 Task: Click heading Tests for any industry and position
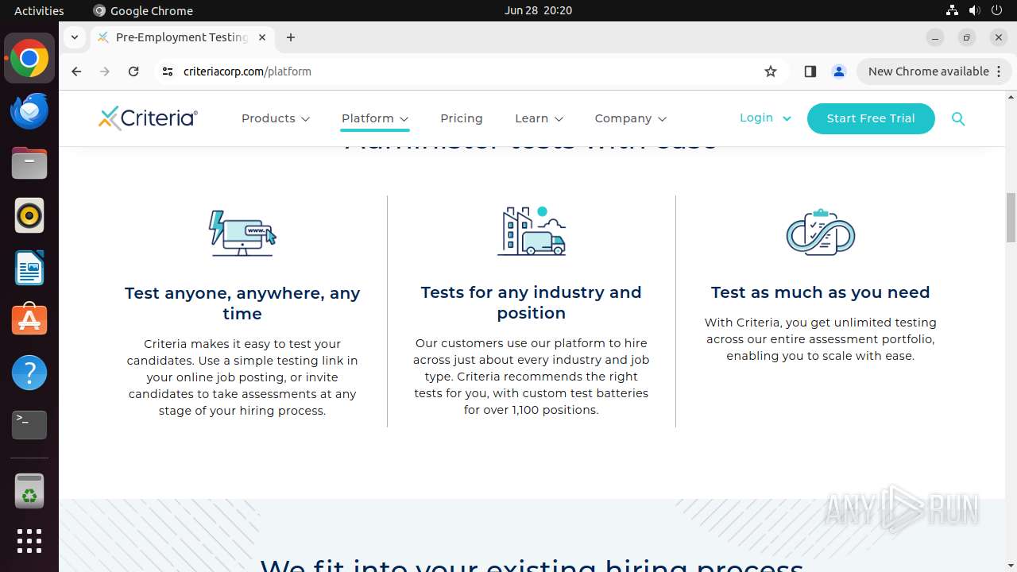click(x=532, y=303)
